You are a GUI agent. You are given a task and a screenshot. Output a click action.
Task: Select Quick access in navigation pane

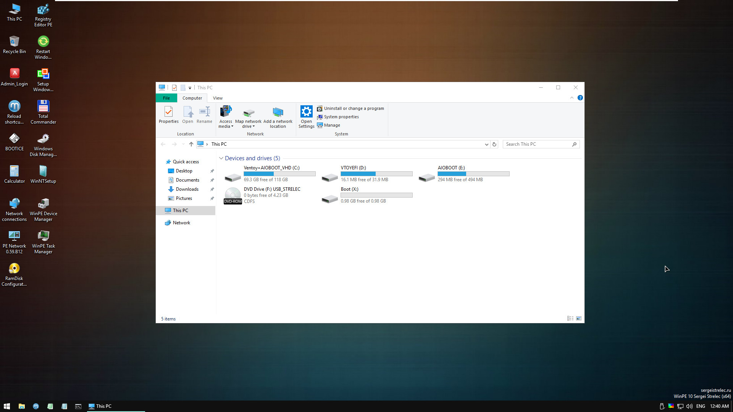coord(186,162)
